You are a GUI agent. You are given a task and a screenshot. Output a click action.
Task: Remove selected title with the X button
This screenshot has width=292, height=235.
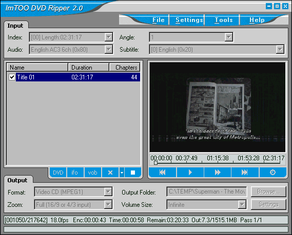coord(110,173)
